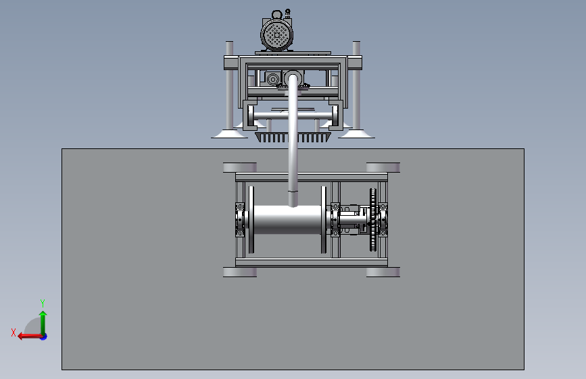Select the right suction cup foot
586x379 pixels.
(356, 134)
